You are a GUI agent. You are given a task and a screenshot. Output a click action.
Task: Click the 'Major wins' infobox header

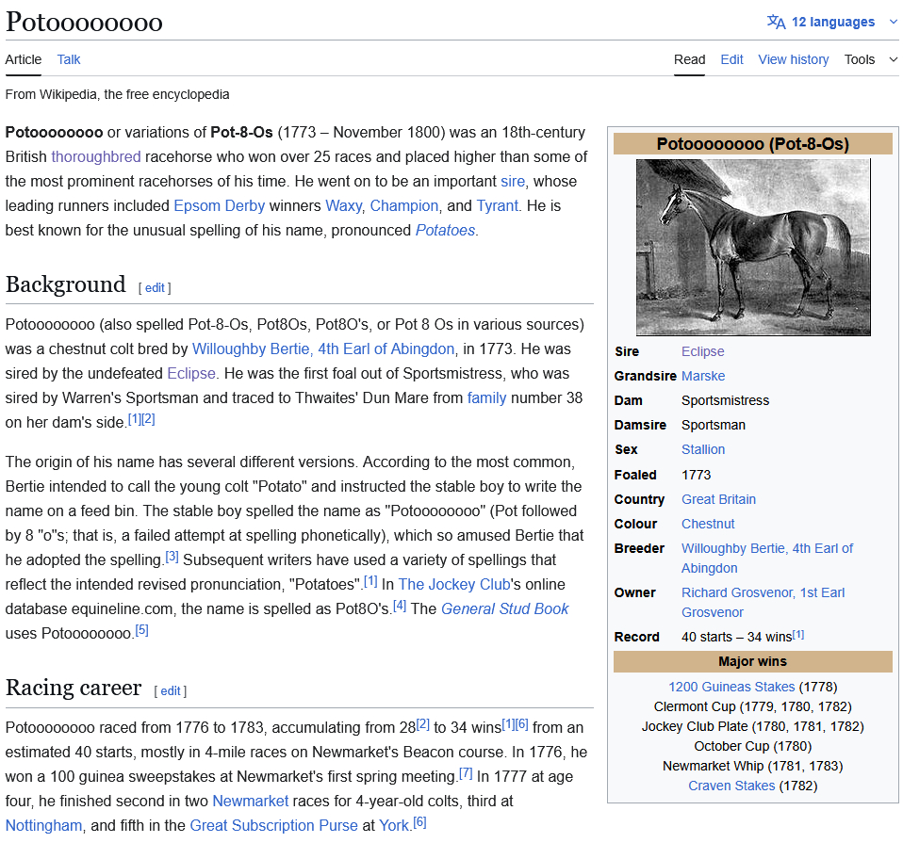(x=752, y=662)
